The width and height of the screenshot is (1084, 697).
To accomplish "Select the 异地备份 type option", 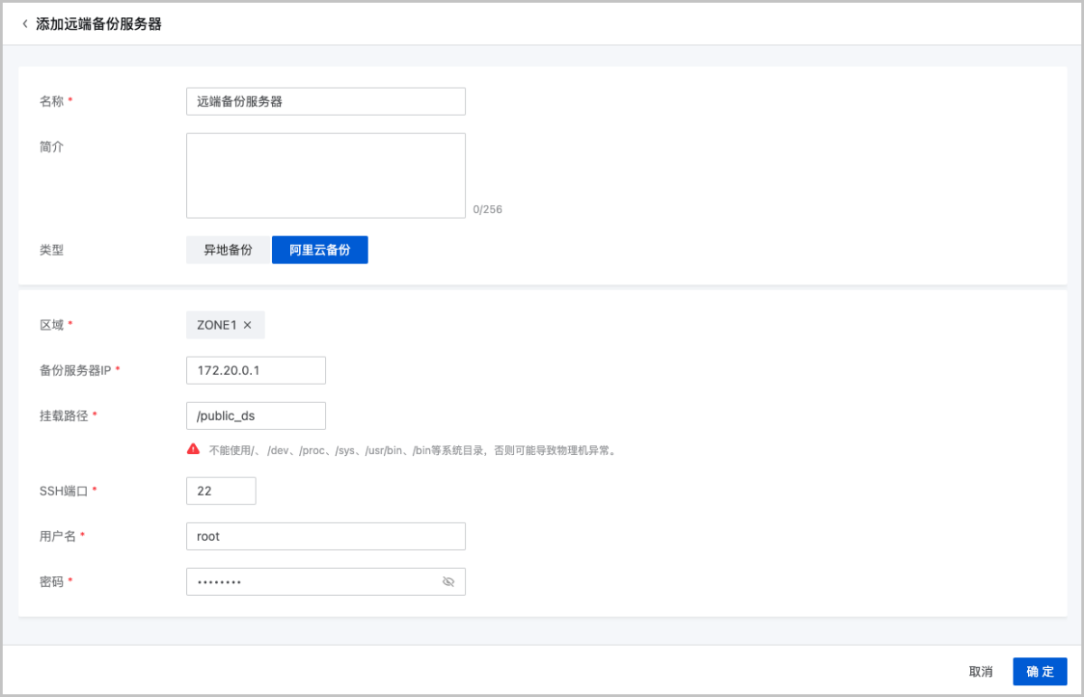I will (x=229, y=250).
